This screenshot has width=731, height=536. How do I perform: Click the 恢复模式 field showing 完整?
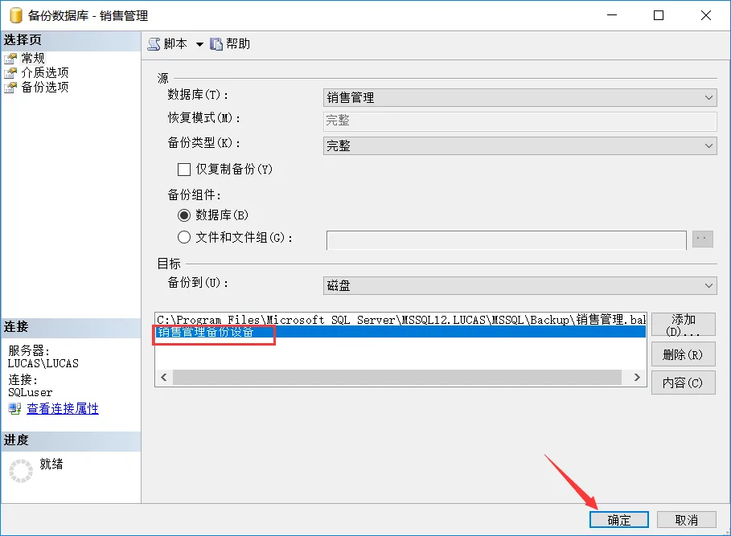click(x=520, y=121)
